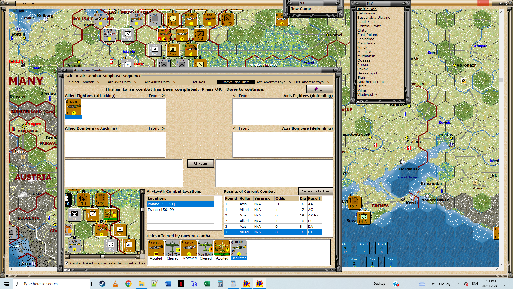The image size is (513, 289).
Task: Click main map vertical scrollbar up arrow
Action: tap(501, 12)
